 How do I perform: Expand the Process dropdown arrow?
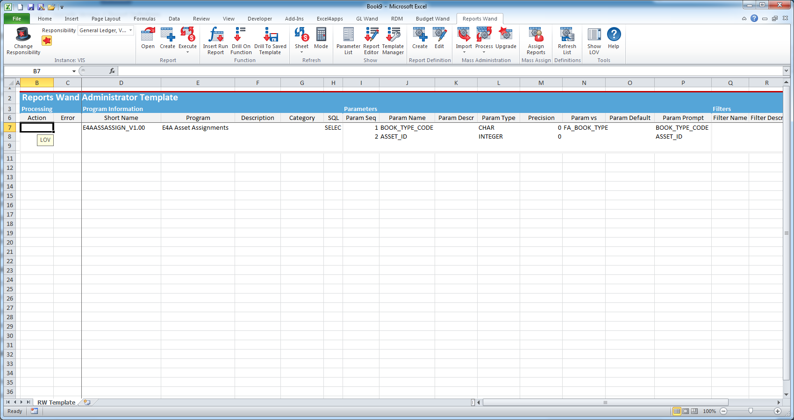(484, 52)
